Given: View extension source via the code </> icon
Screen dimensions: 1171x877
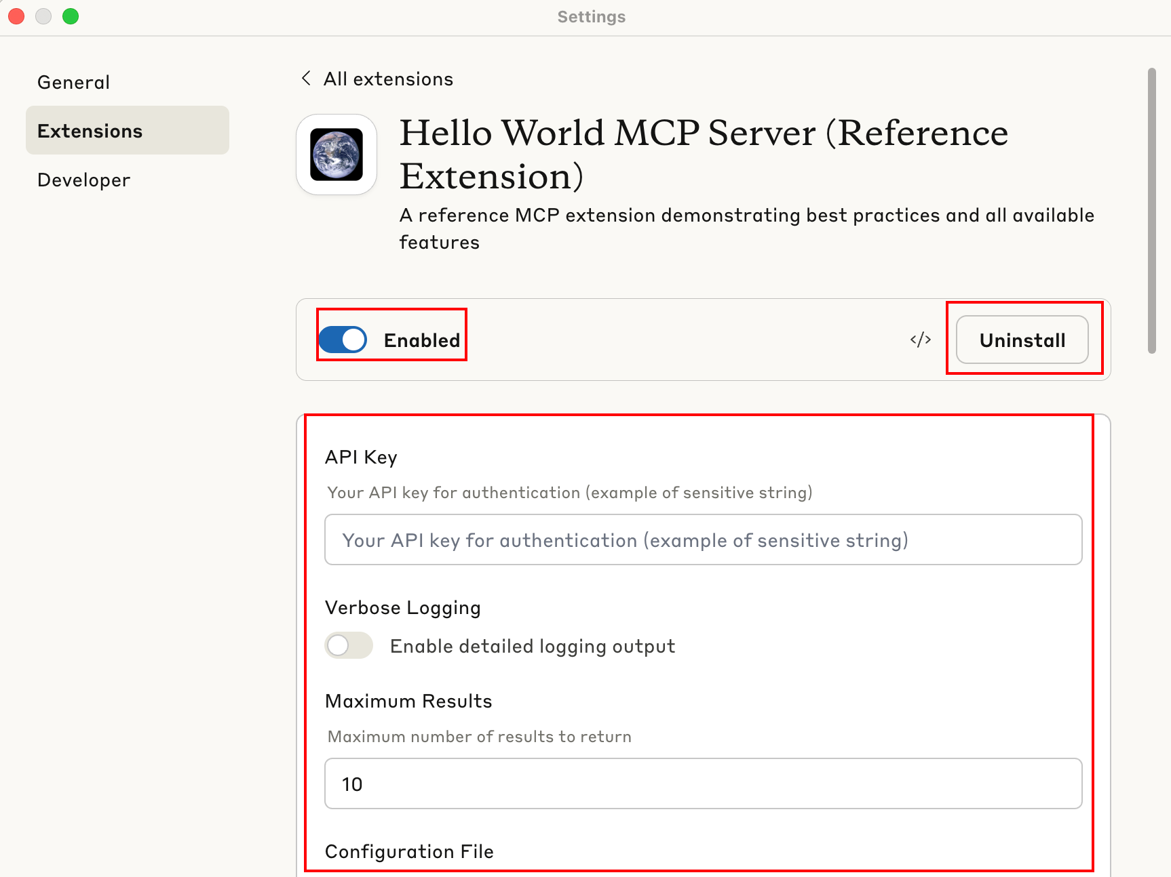Looking at the screenshot, I should pyautogui.click(x=920, y=340).
